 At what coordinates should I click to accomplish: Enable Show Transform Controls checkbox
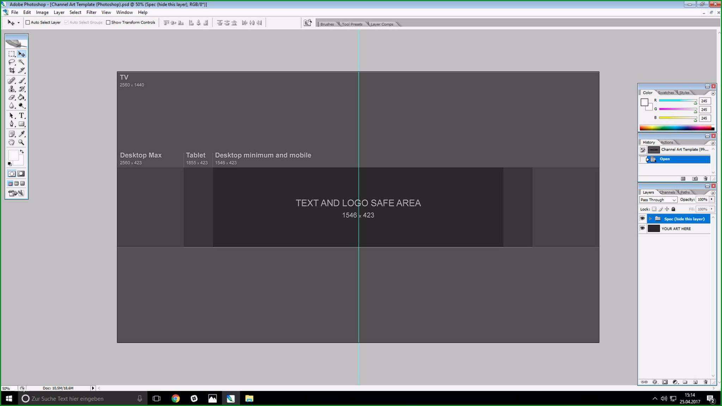108,22
